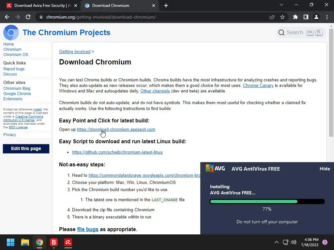
Task: Switch to the Download Chromium tab
Action: (120, 6)
